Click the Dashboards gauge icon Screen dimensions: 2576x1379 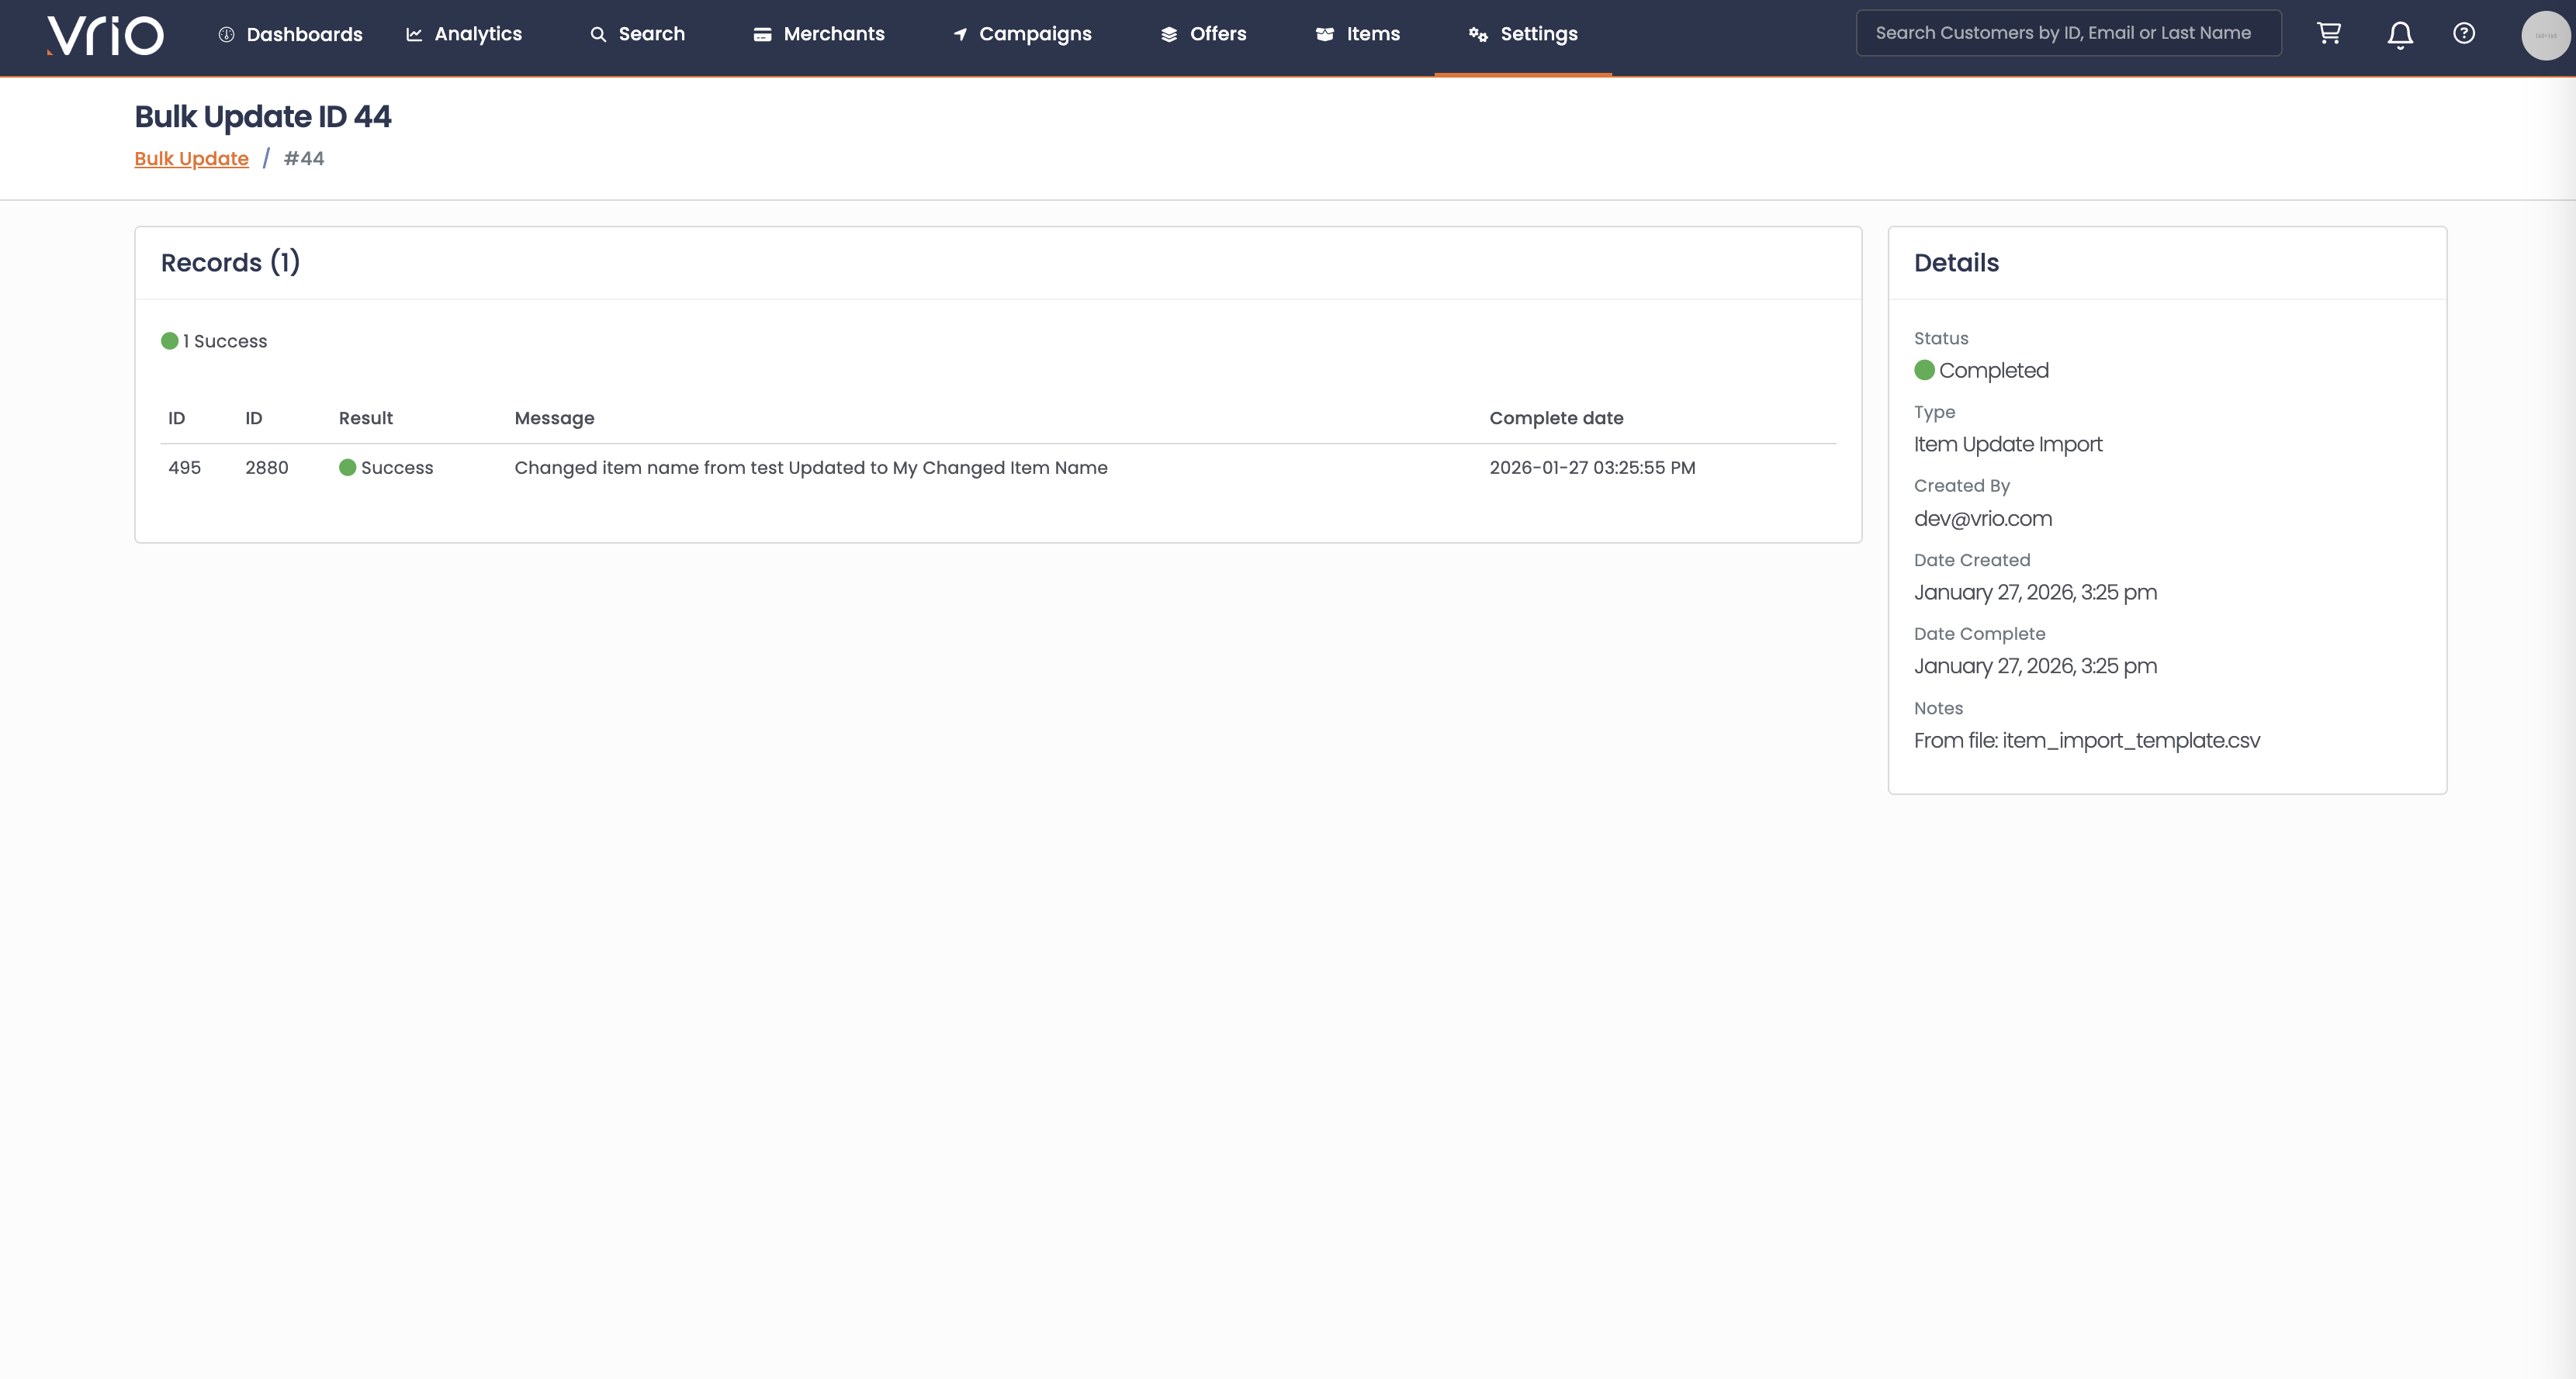pyautogui.click(x=227, y=35)
